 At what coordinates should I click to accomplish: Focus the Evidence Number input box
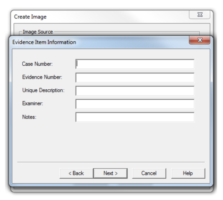tap(135, 78)
